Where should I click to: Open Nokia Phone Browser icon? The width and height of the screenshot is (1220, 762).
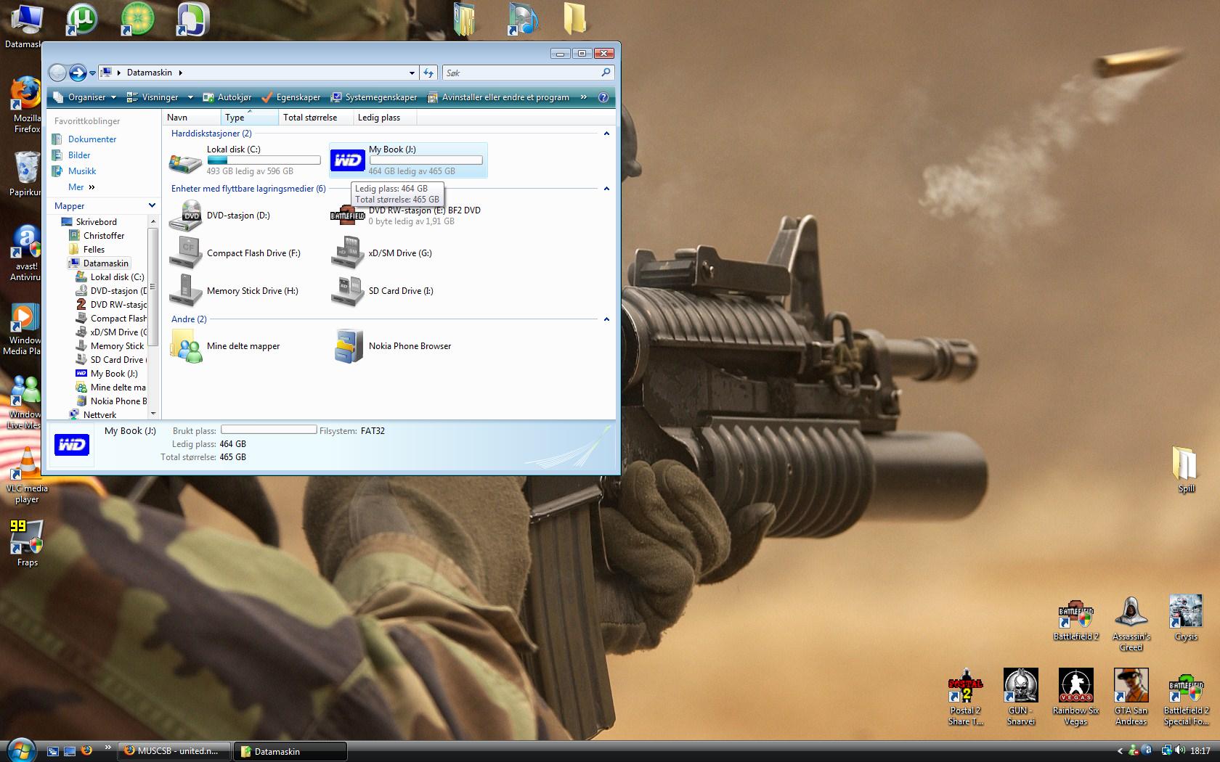coord(348,346)
